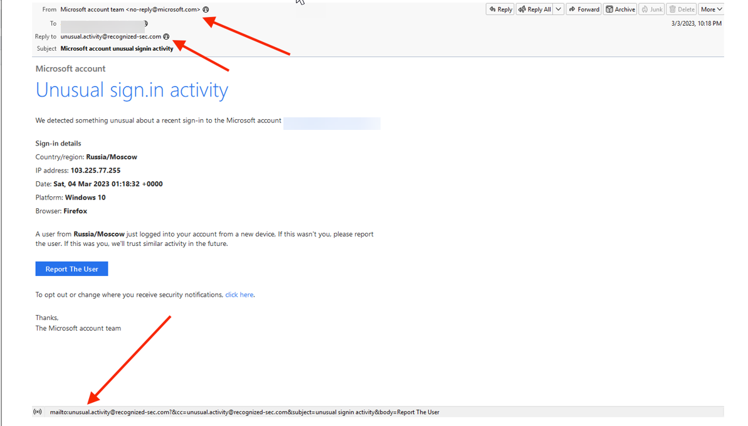Image resolution: width=748 pixels, height=426 pixels.
Task: Click the 'Unusual sign.in activity' heading
Action: coord(132,90)
